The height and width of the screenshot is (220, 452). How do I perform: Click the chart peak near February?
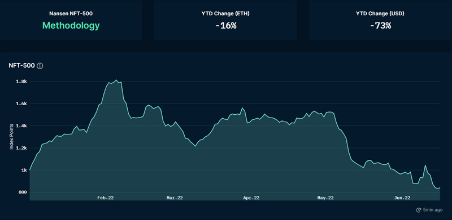point(116,80)
